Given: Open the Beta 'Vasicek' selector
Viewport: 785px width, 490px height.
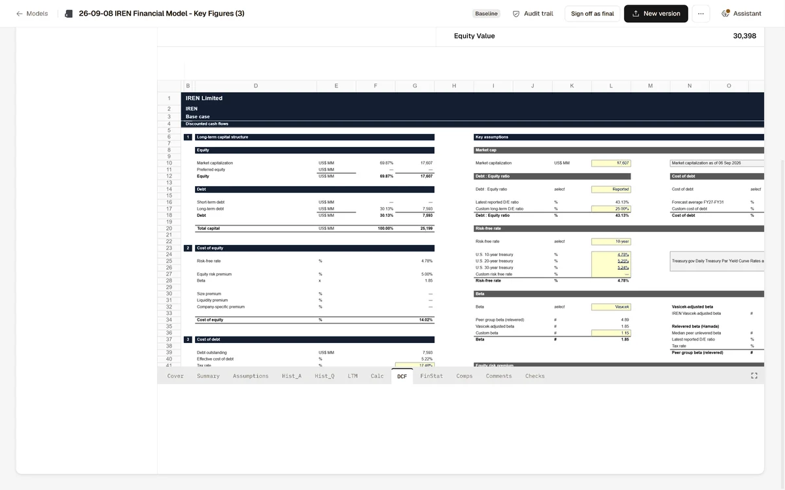Looking at the screenshot, I should coord(611,306).
